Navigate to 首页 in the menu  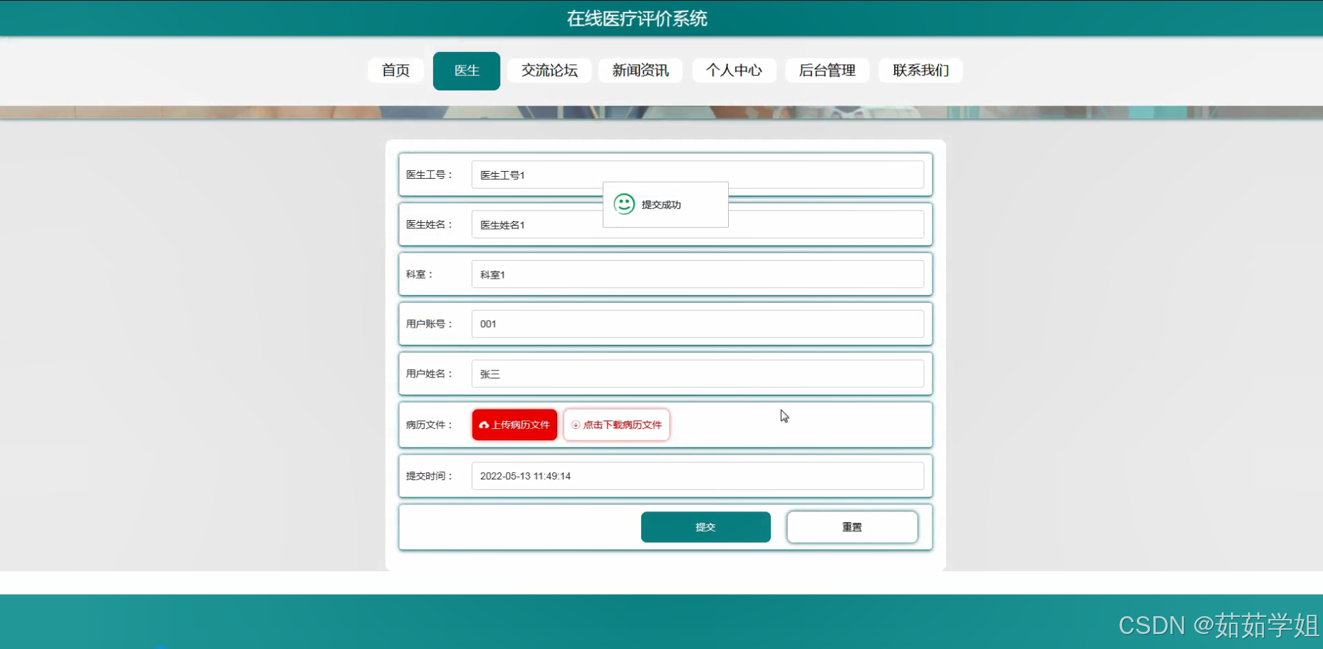pyautogui.click(x=395, y=71)
